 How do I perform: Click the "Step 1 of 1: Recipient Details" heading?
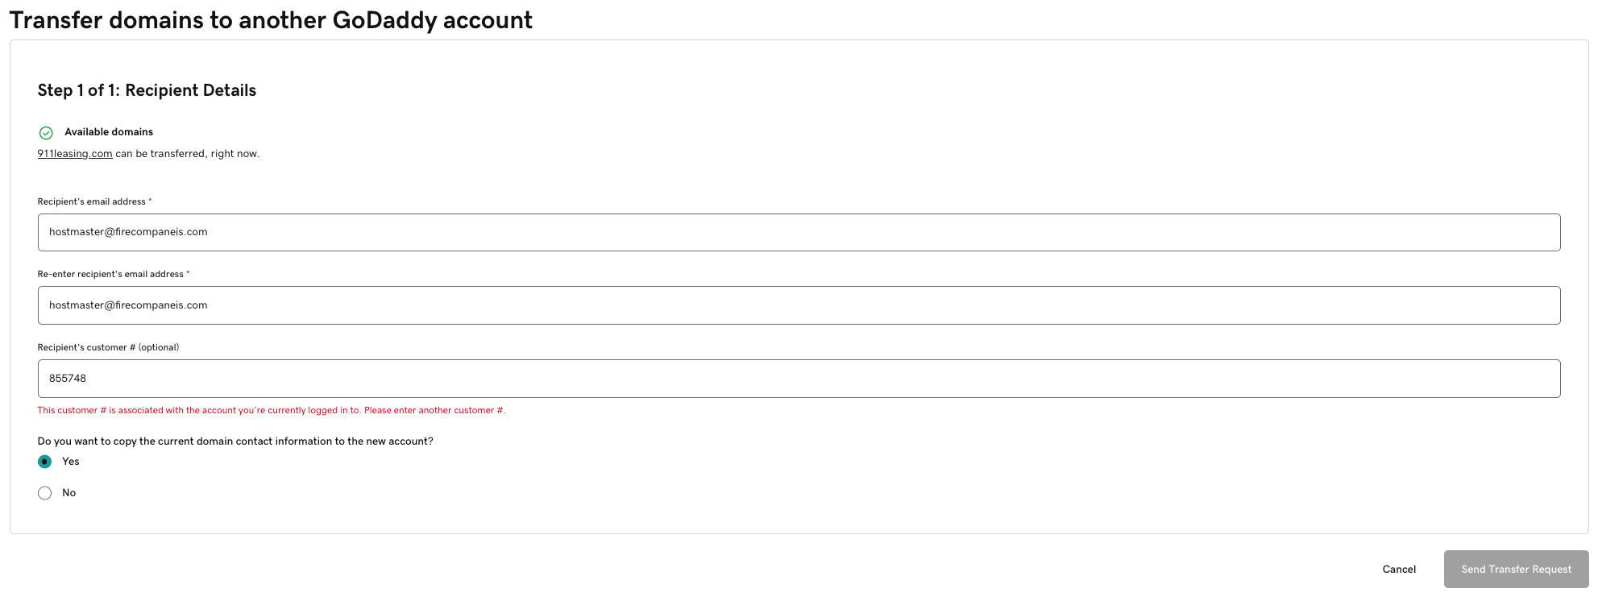[147, 90]
